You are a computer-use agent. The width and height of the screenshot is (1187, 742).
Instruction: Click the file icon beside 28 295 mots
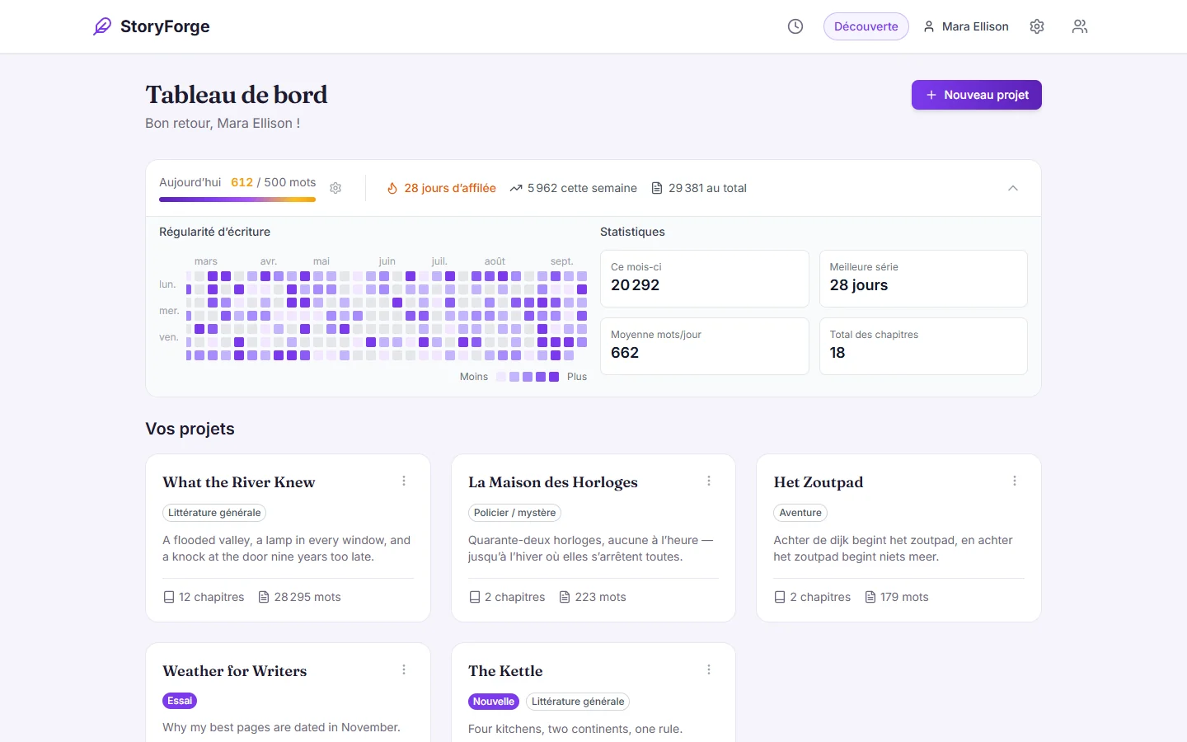(x=264, y=597)
